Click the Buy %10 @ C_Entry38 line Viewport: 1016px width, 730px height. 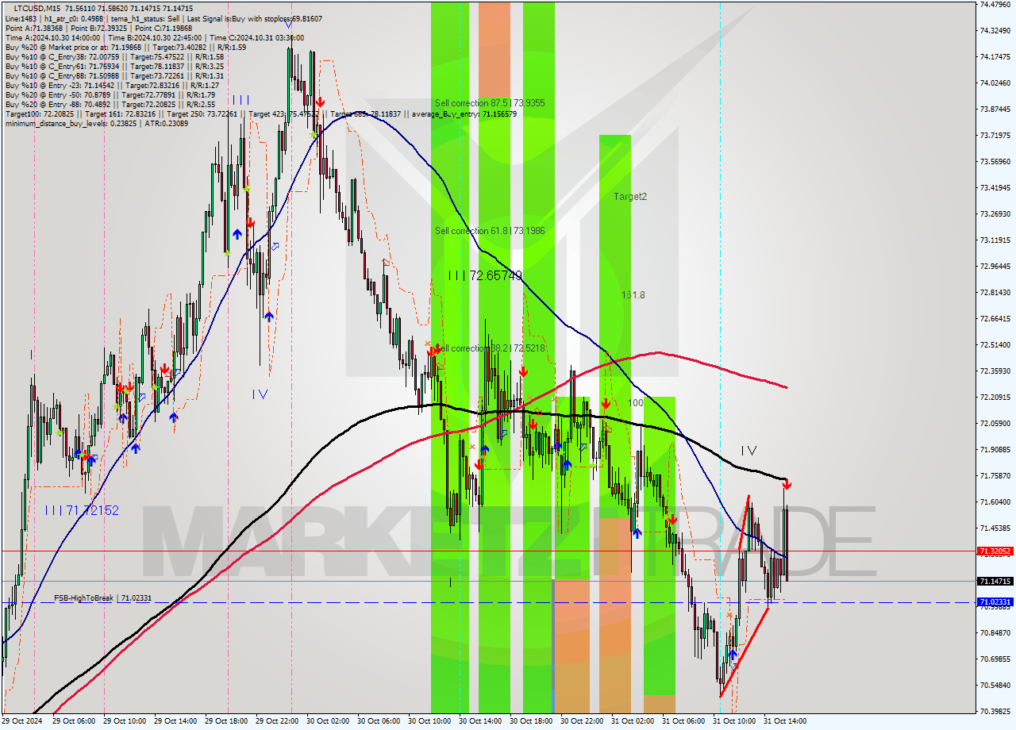(114, 56)
